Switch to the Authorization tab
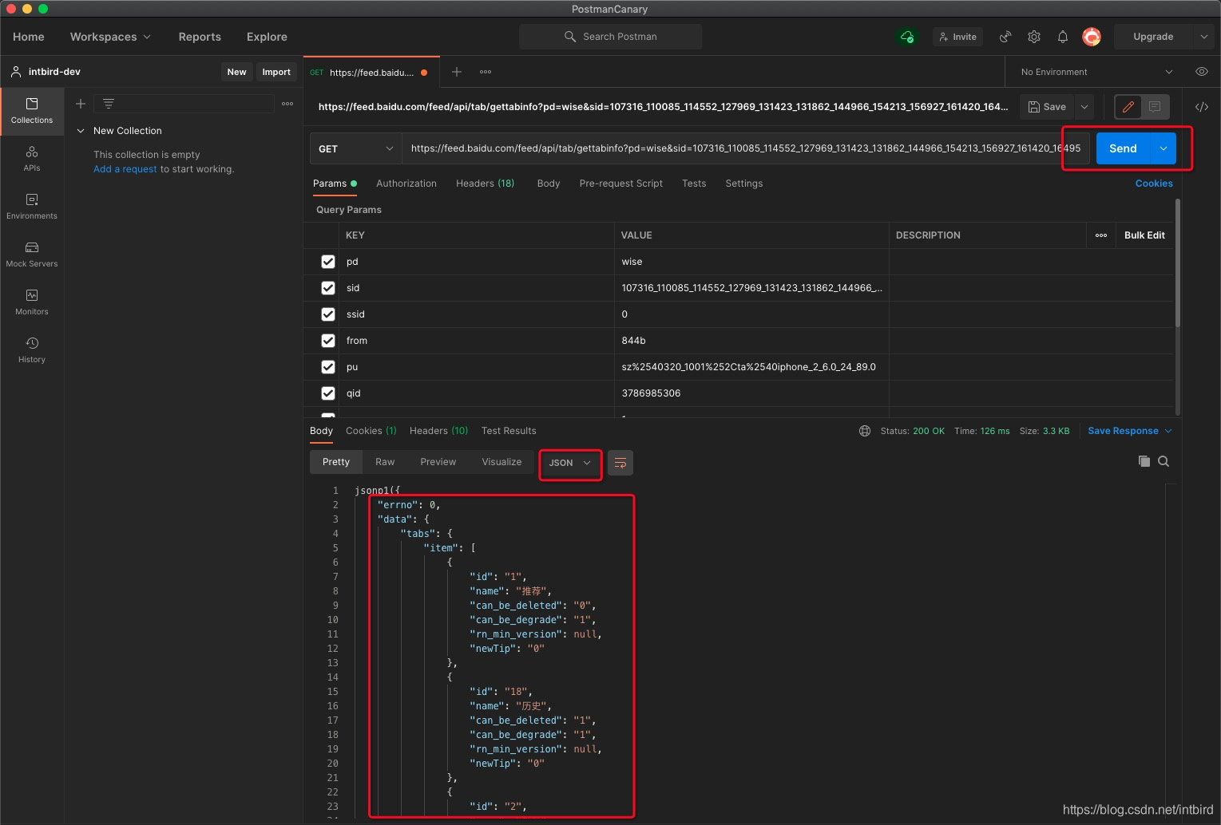 [406, 184]
